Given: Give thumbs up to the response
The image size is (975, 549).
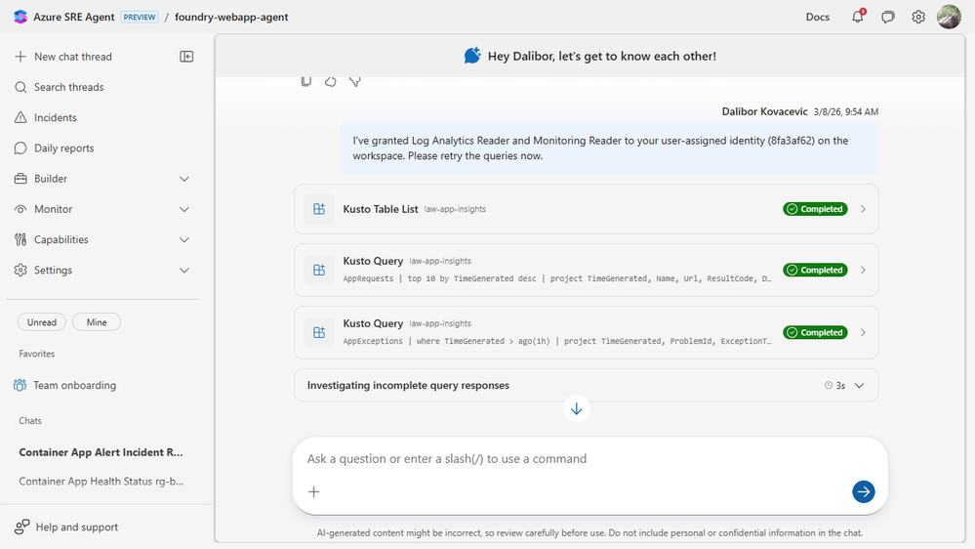Looking at the screenshot, I should (330, 81).
